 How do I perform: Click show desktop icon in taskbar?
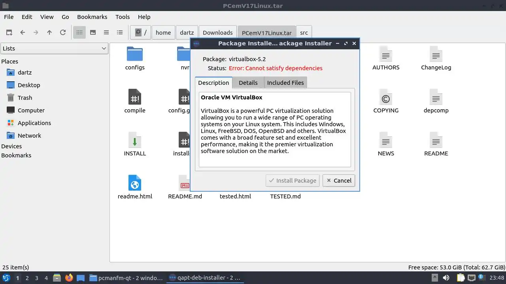(x=81, y=278)
